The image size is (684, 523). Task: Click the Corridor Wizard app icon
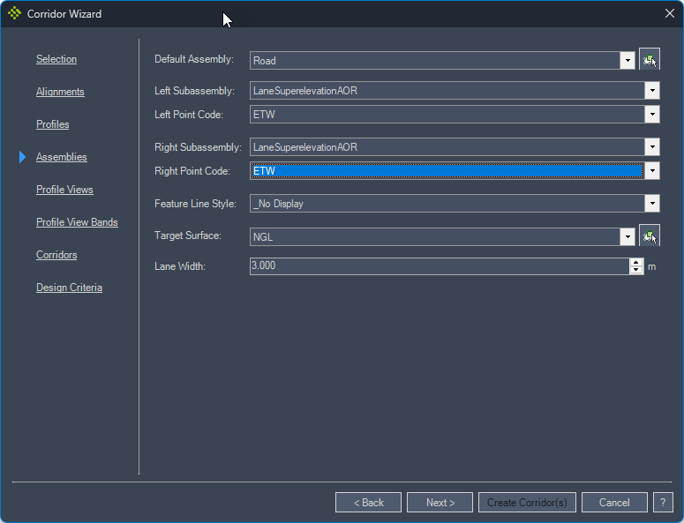[x=14, y=13]
